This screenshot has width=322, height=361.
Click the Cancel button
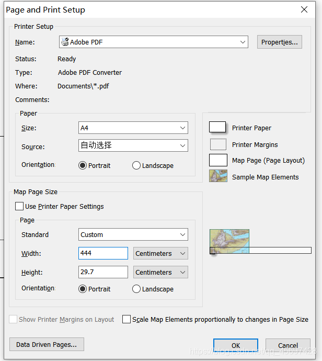[x=287, y=345]
